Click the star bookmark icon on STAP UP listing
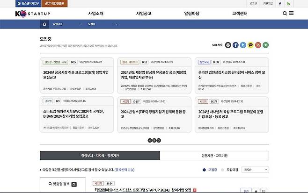This screenshot has width=308, height=193. point(256,191)
